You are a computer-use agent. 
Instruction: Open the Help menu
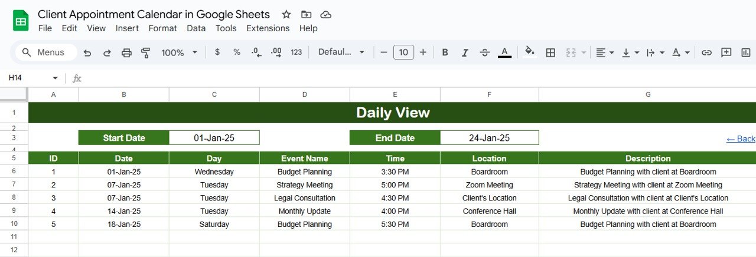coord(308,28)
